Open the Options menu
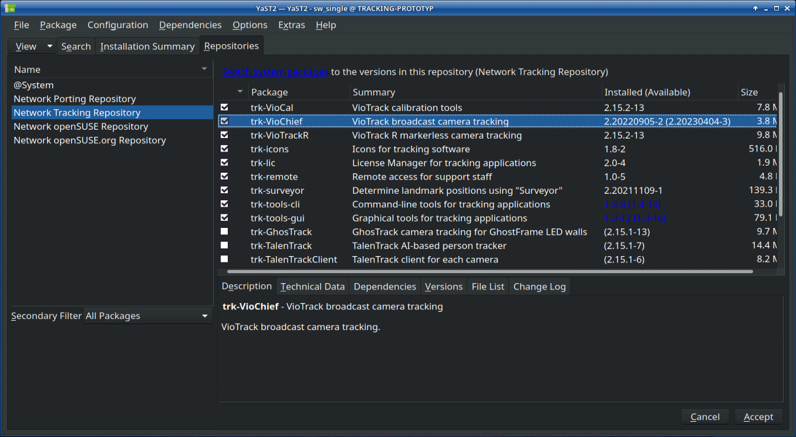Image resolution: width=796 pixels, height=437 pixels. tap(249, 25)
